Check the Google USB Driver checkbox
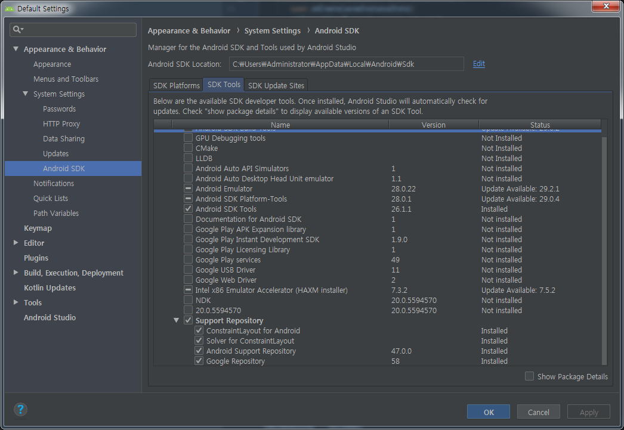Viewport: 624px width, 430px height. pos(189,270)
